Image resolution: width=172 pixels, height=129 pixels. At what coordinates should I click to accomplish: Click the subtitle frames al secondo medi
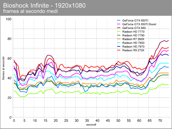(x=30, y=11)
